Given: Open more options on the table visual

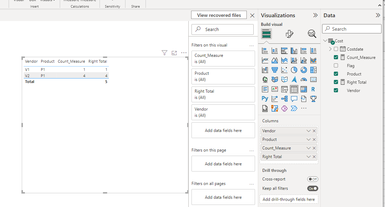Looking at the screenshot, I should pyautogui.click(x=184, y=53).
